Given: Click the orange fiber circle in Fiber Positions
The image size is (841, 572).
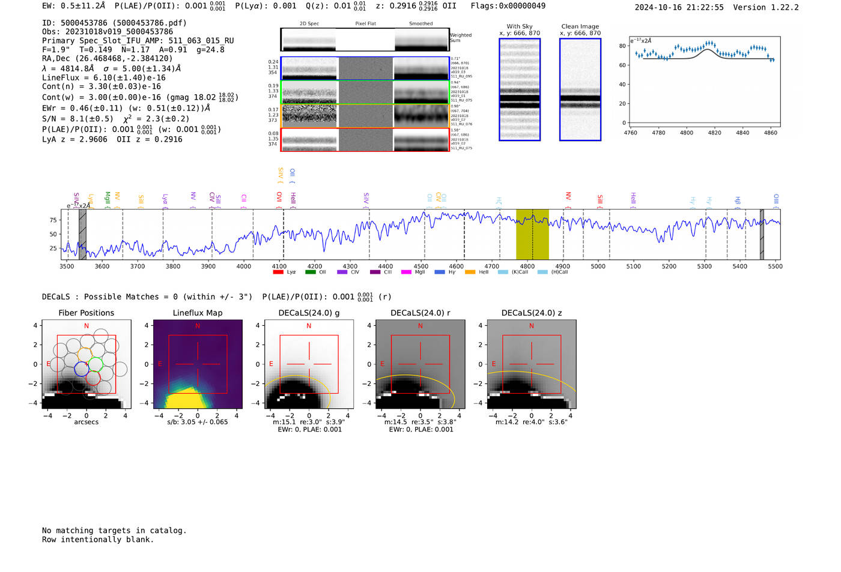Looking at the screenshot, I should (x=85, y=355).
